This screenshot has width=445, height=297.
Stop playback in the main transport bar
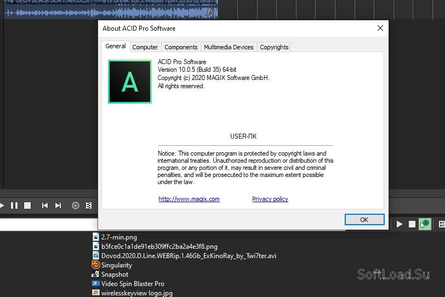27,205
